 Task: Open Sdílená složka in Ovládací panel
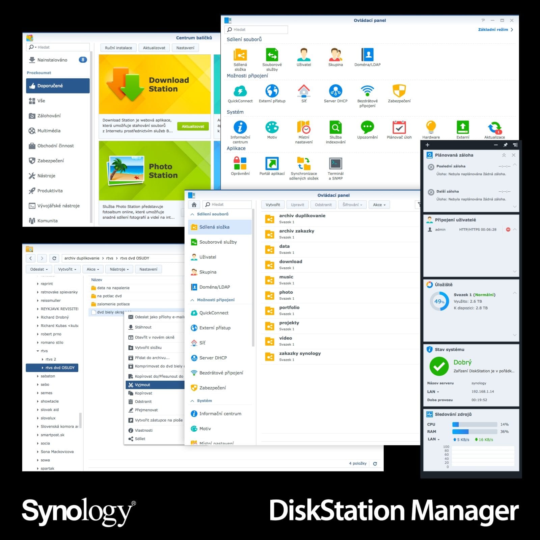tap(240, 57)
